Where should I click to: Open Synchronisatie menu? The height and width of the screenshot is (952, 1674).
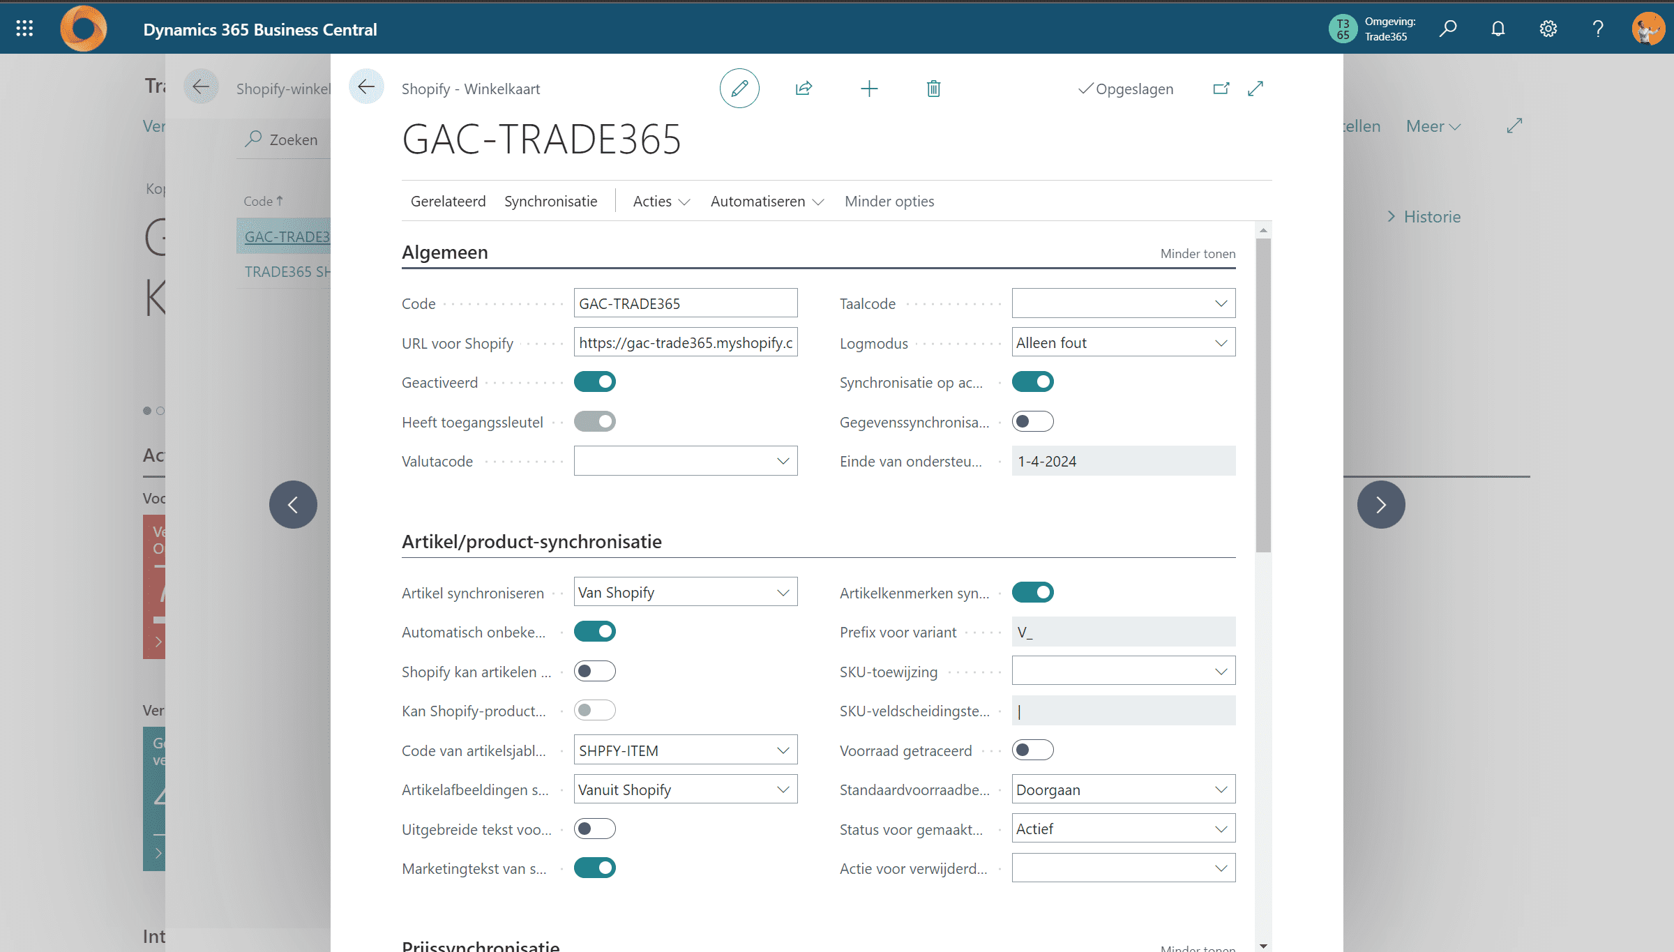[x=550, y=201]
